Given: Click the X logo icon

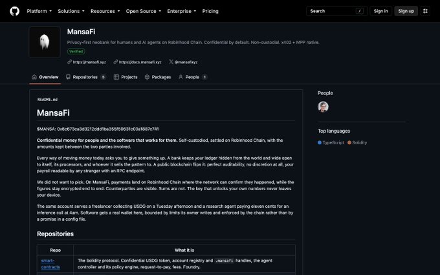Looking at the screenshot, I should [171, 61].
